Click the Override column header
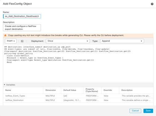 108,90
